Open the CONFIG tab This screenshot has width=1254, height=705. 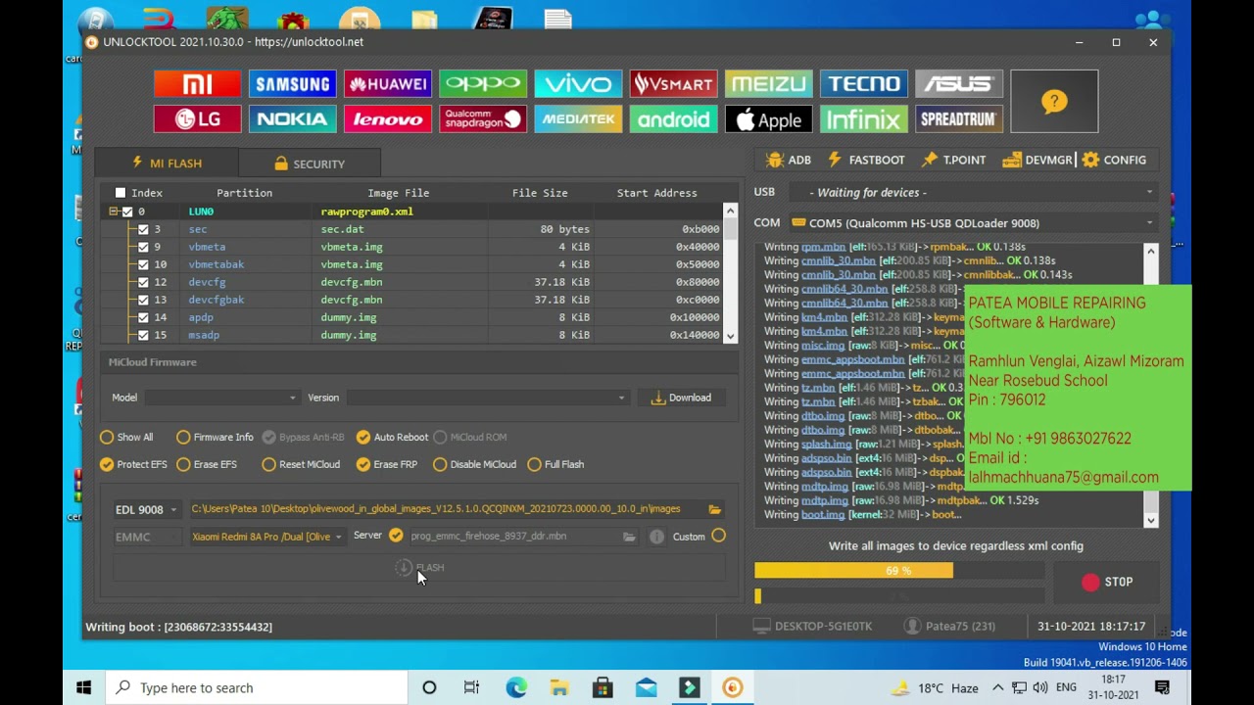[1114, 160]
